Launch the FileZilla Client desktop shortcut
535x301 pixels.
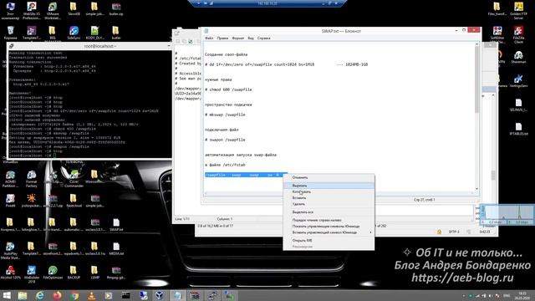tap(518, 34)
